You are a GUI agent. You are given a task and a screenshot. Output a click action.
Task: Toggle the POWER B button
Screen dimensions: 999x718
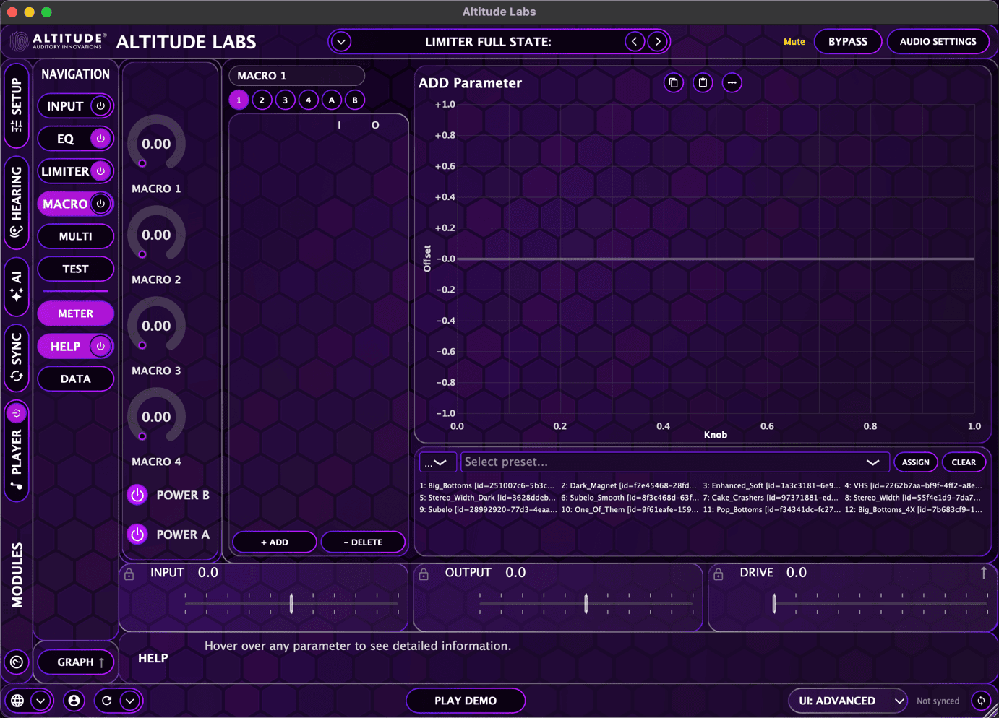tap(137, 495)
